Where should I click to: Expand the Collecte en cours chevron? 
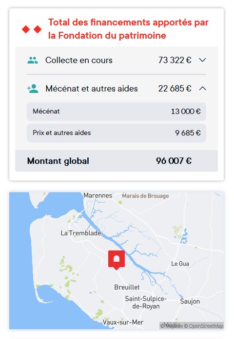pos(202,60)
